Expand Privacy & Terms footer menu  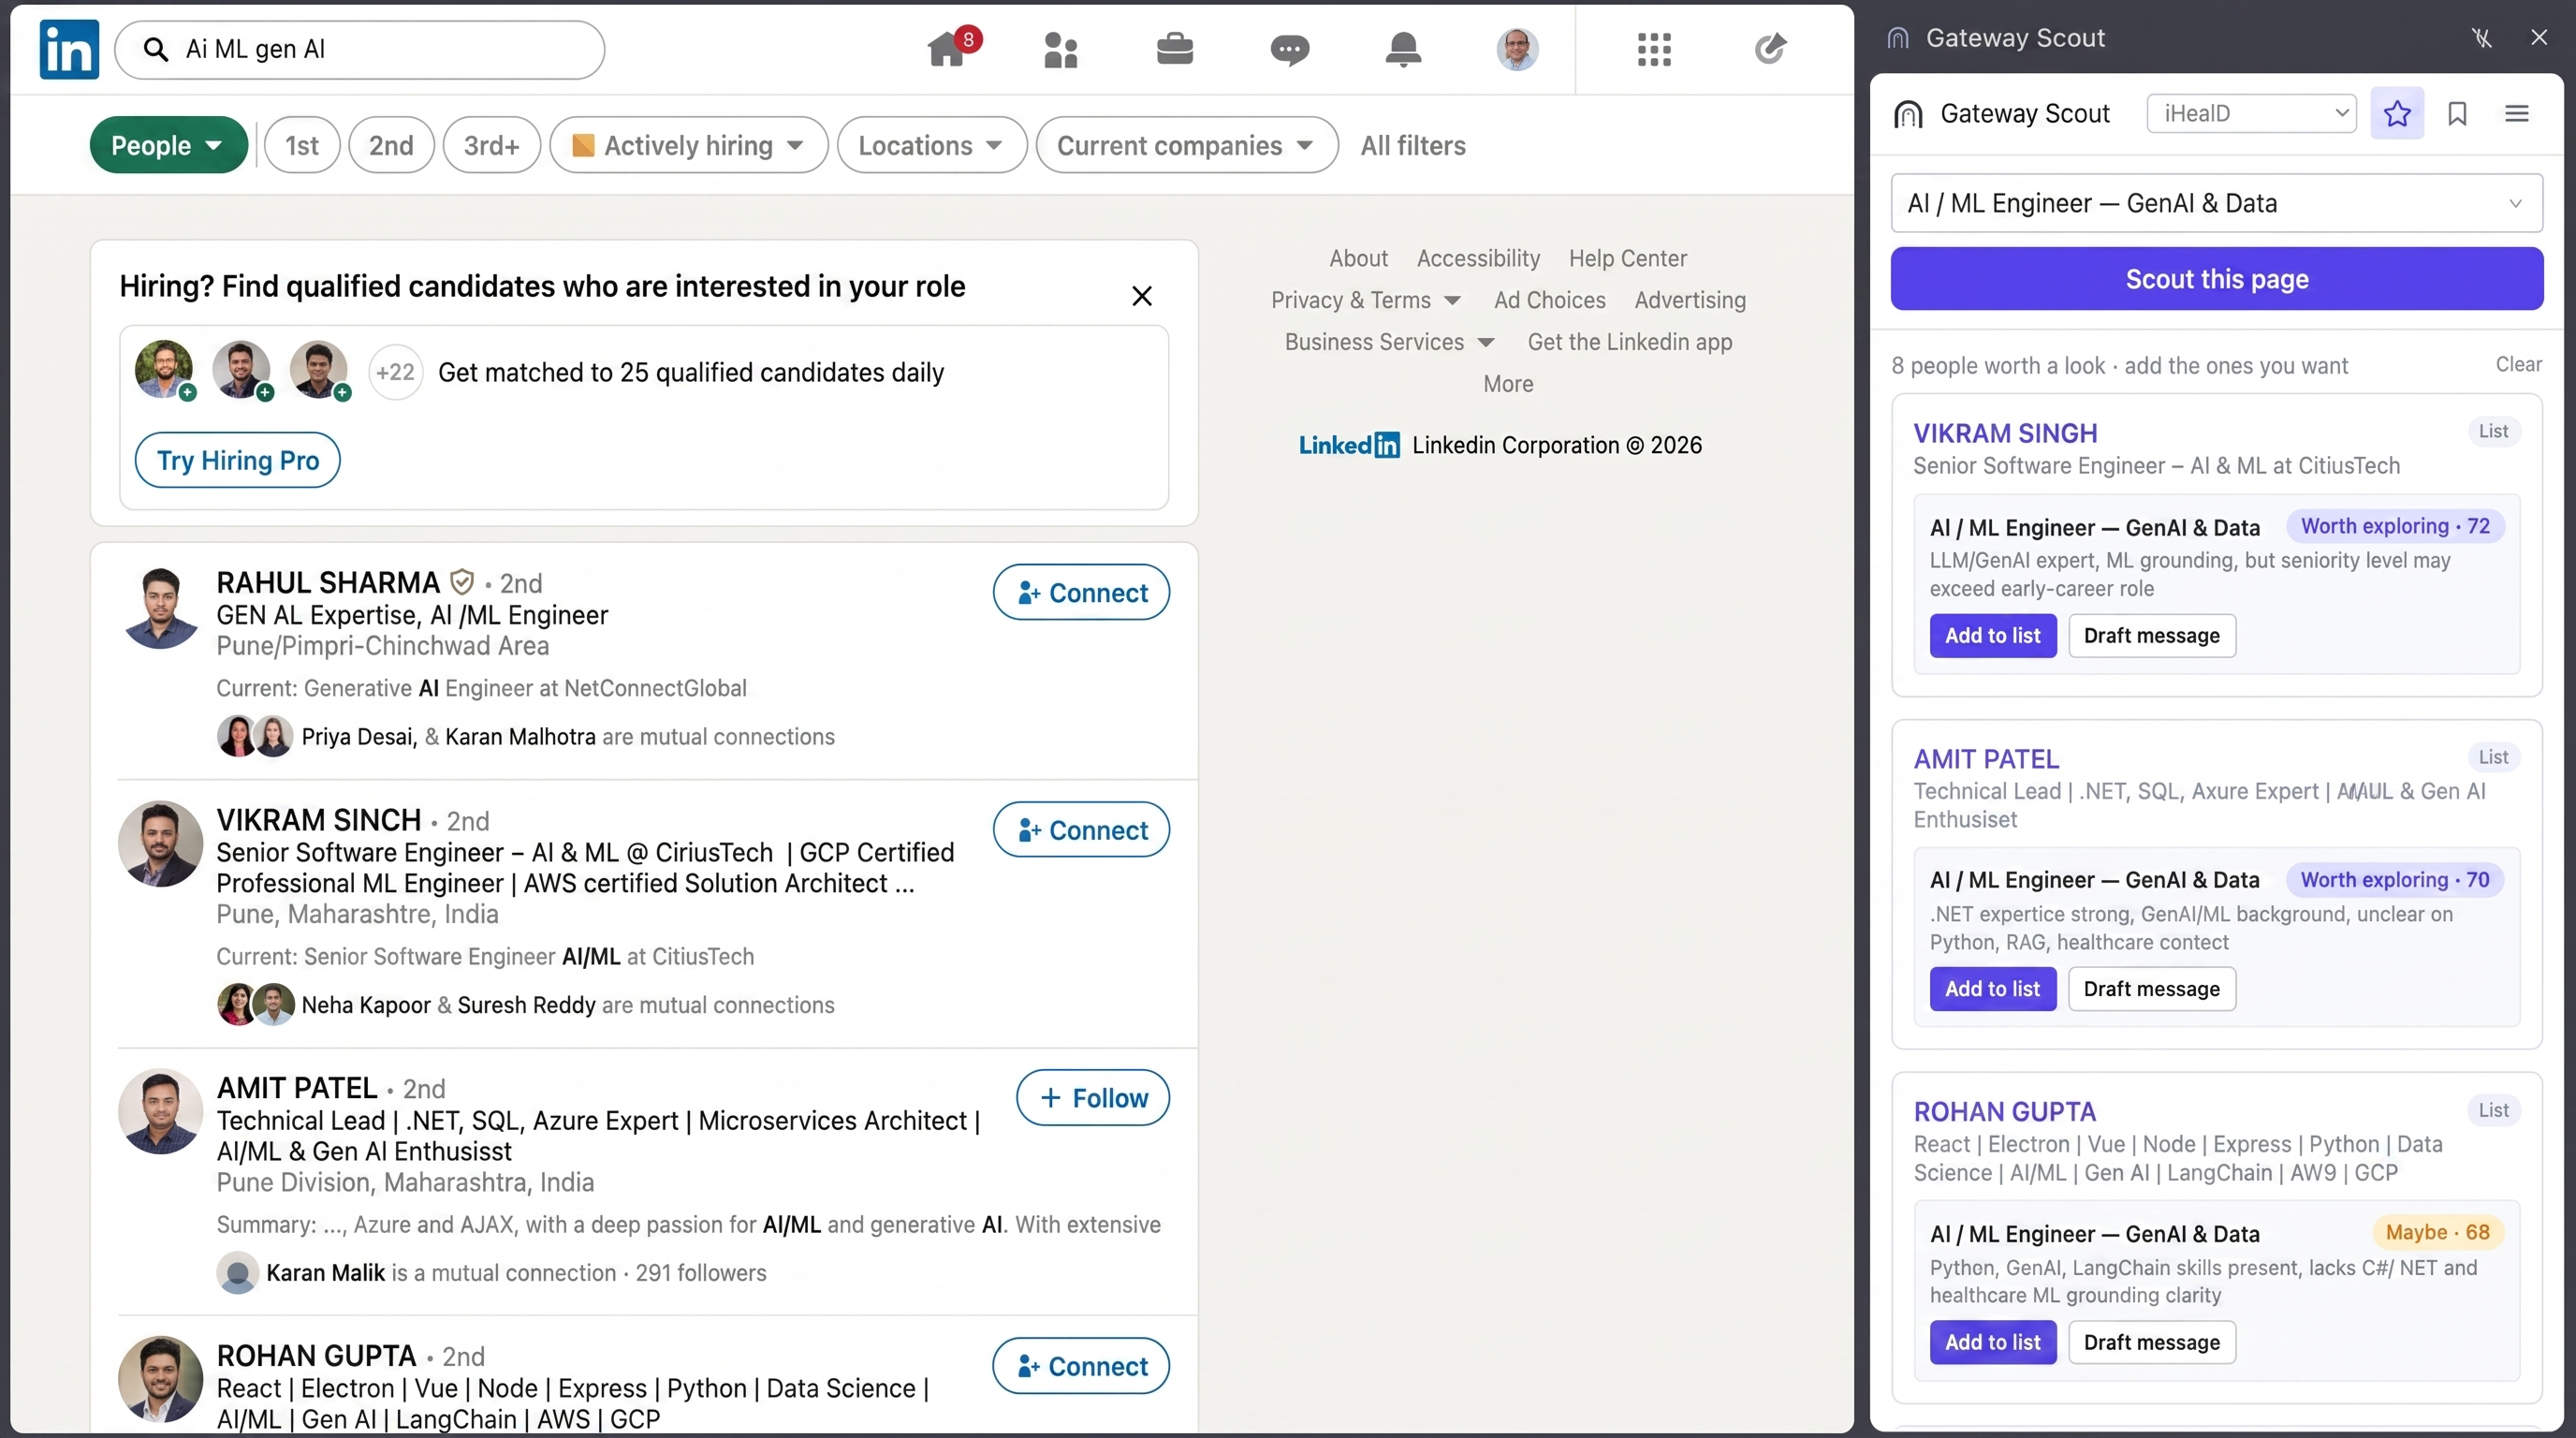[1365, 300]
